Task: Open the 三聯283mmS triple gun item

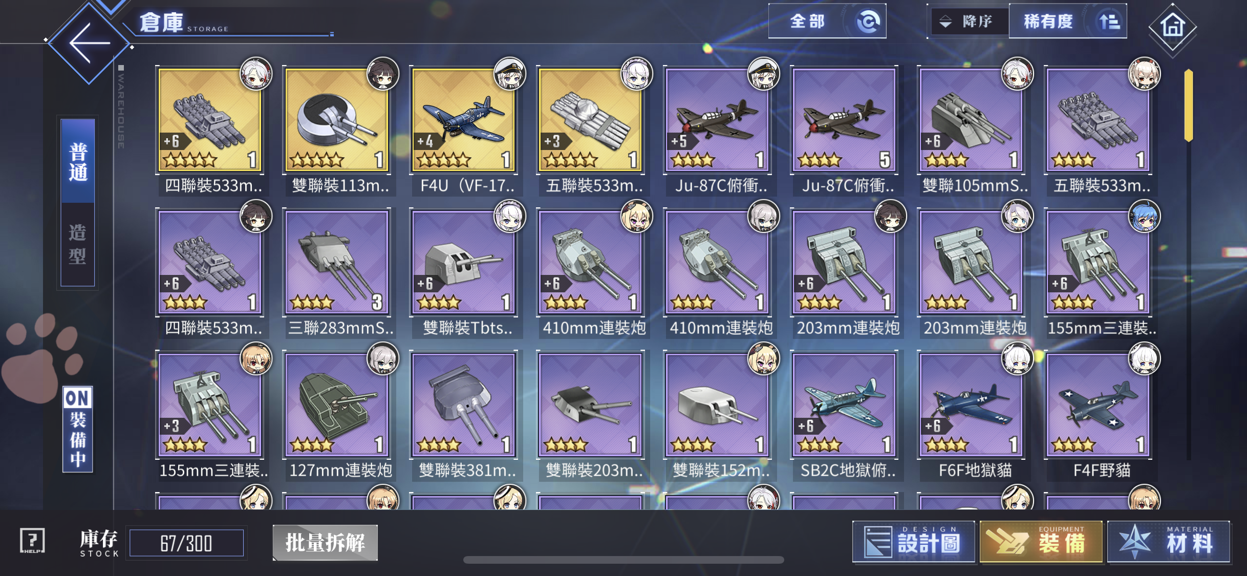Action: pyautogui.click(x=338, y=273)
